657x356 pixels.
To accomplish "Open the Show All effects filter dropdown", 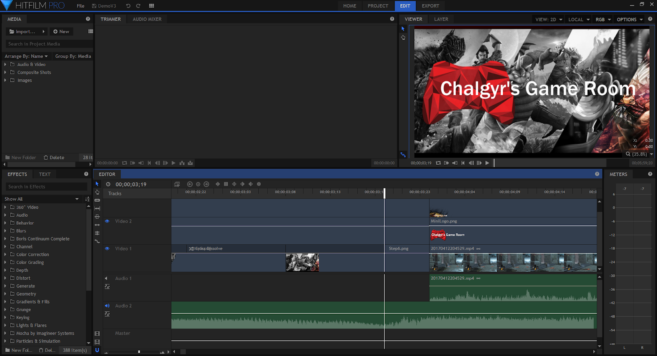I will [41, 199].
